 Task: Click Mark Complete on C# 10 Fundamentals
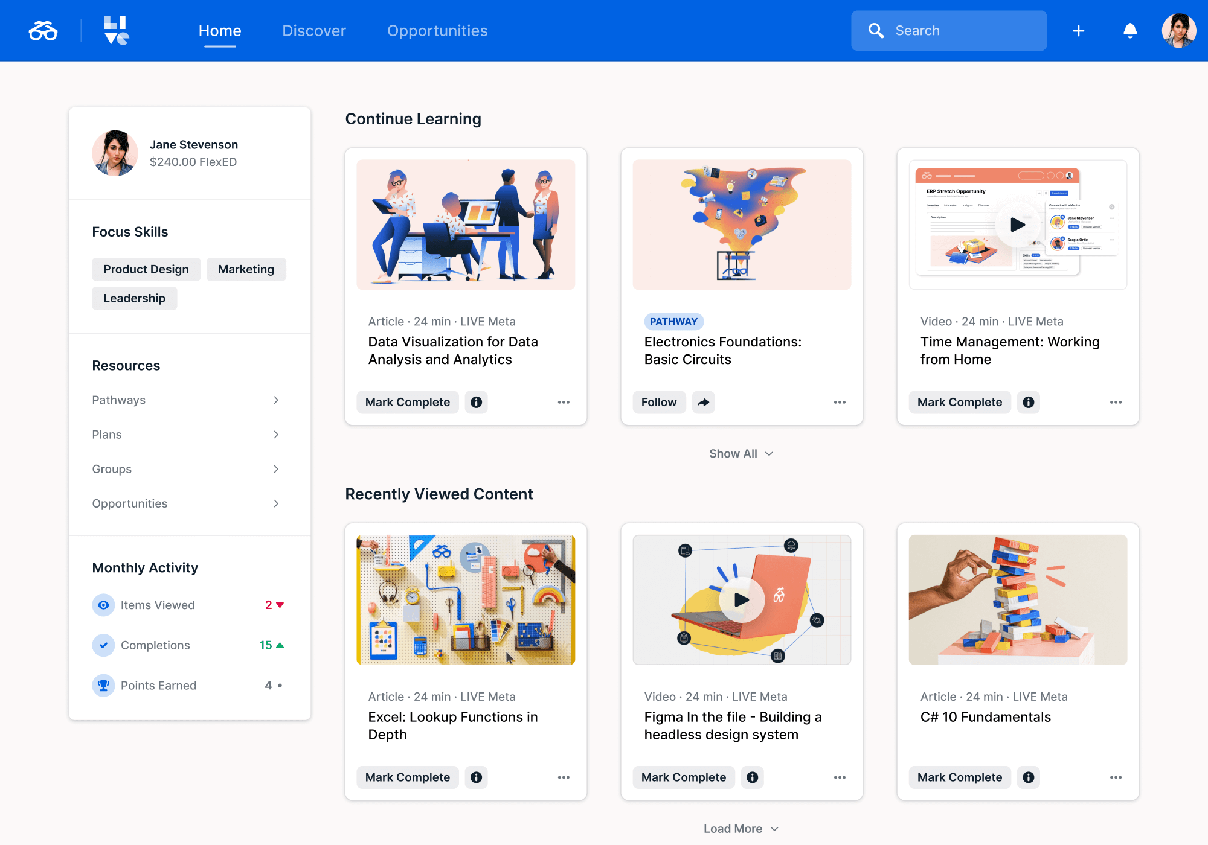tap(959, 778)
